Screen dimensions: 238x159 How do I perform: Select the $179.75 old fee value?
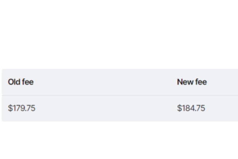point(21,108)
